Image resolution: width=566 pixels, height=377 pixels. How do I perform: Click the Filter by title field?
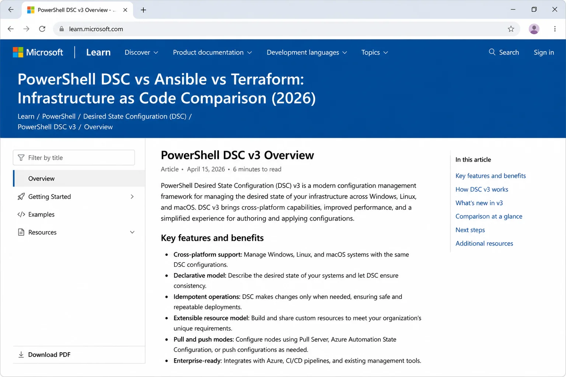(74, 158)
